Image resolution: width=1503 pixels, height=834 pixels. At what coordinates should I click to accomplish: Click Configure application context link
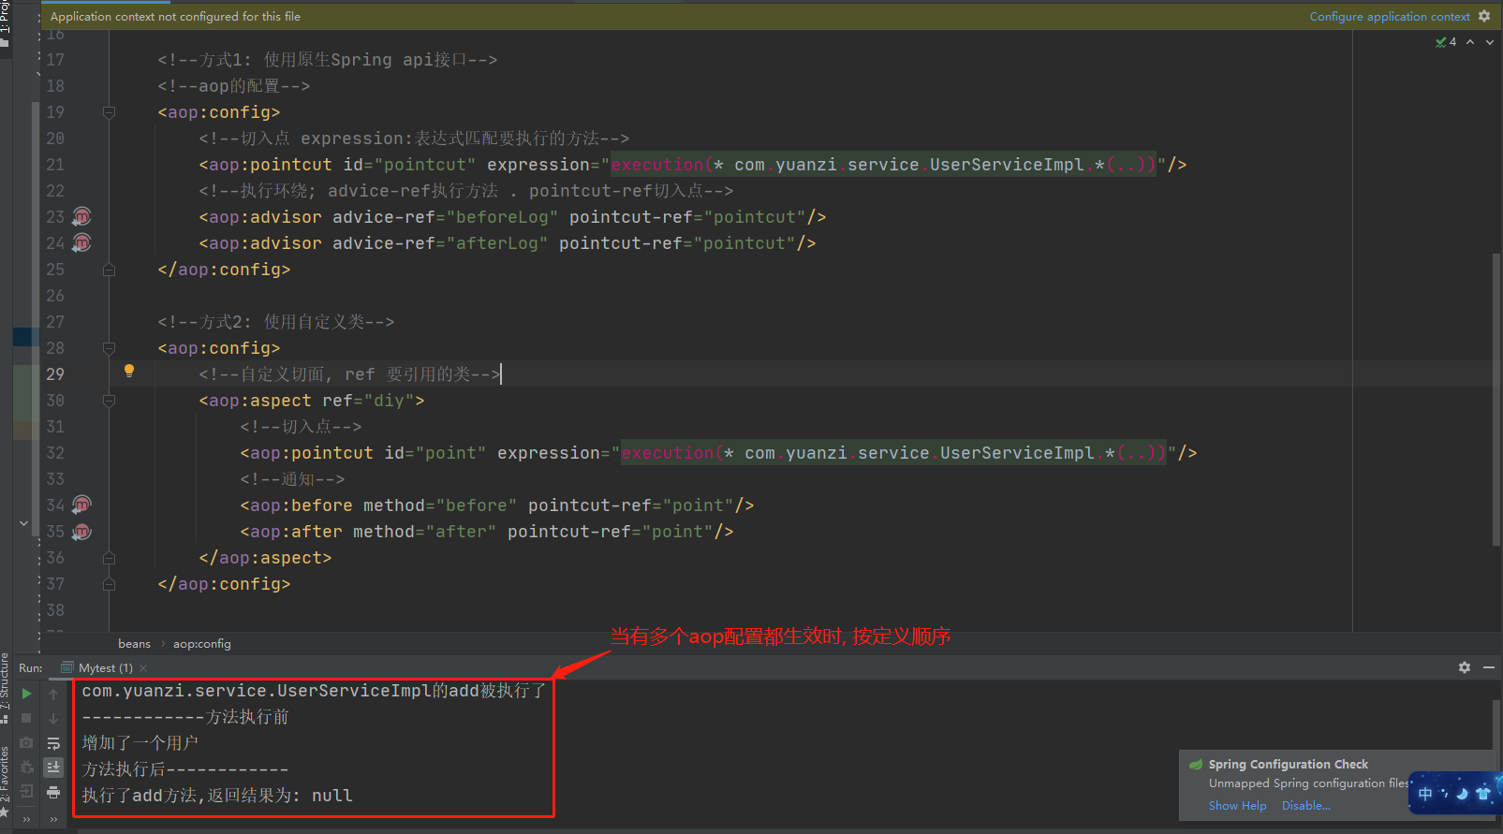(1390, 17)
